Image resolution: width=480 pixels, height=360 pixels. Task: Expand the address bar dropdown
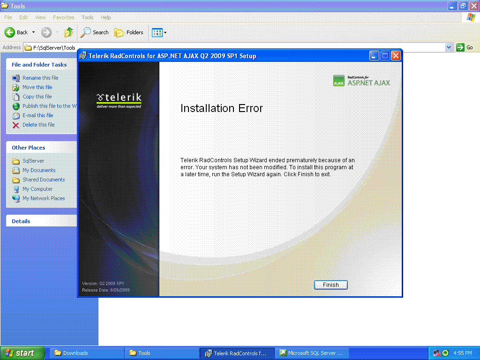(x=449, y=47)
